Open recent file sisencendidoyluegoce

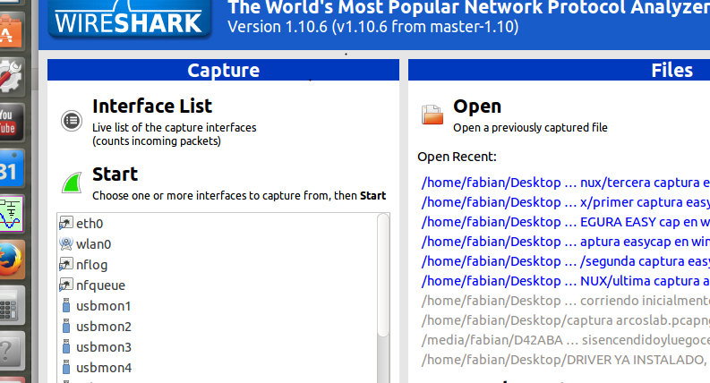tap(566, 340)
